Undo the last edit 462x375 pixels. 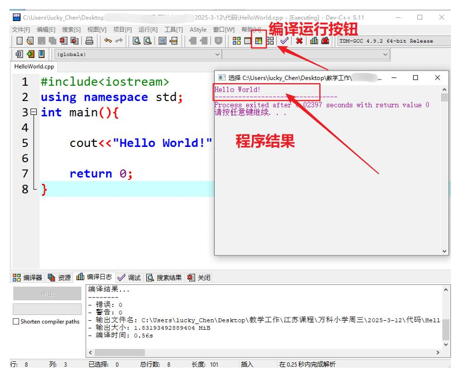108,41
